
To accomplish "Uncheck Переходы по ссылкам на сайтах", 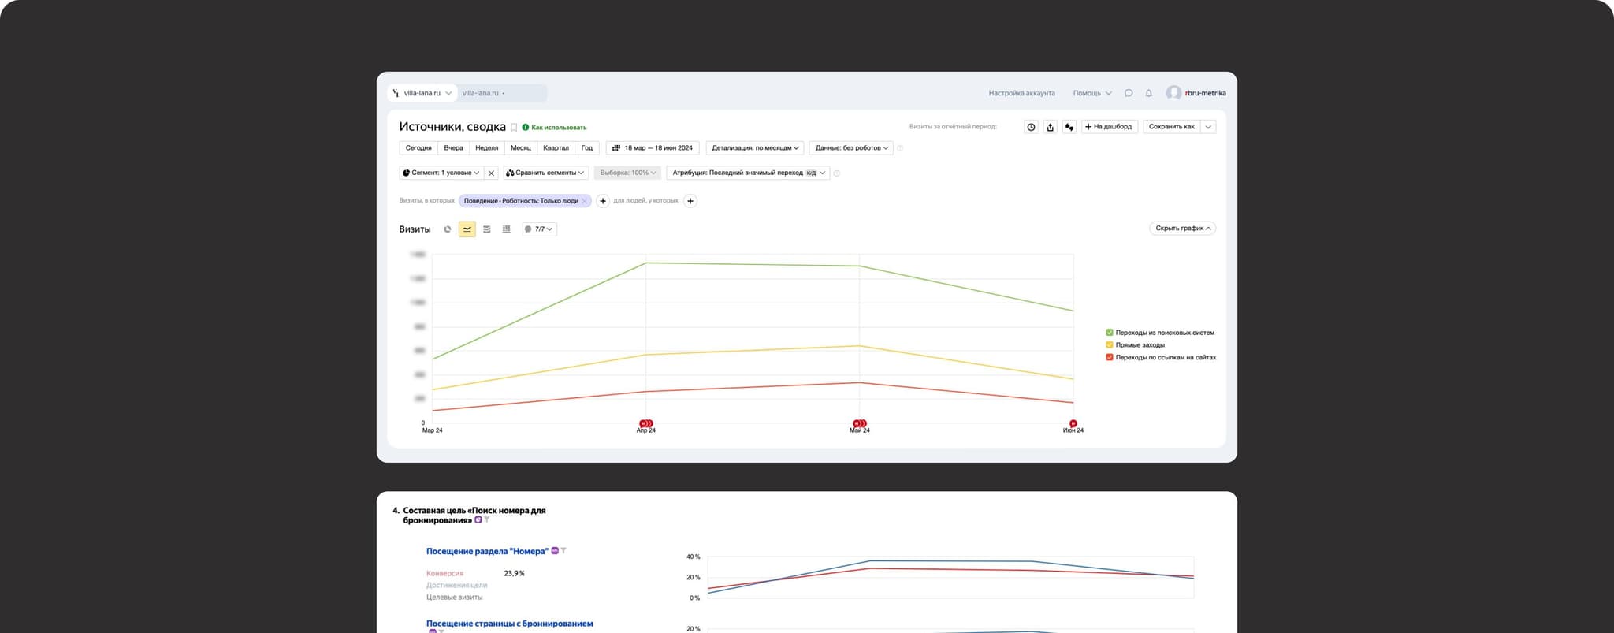I will [1110, 358].
